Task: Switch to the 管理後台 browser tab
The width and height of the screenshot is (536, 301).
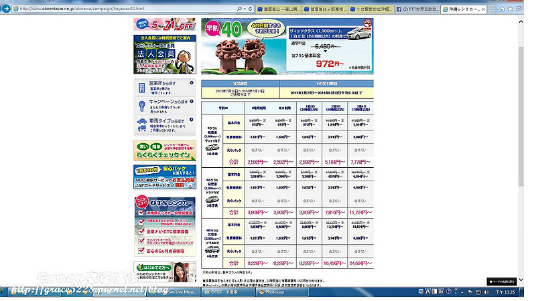Action: click(325, 9)
